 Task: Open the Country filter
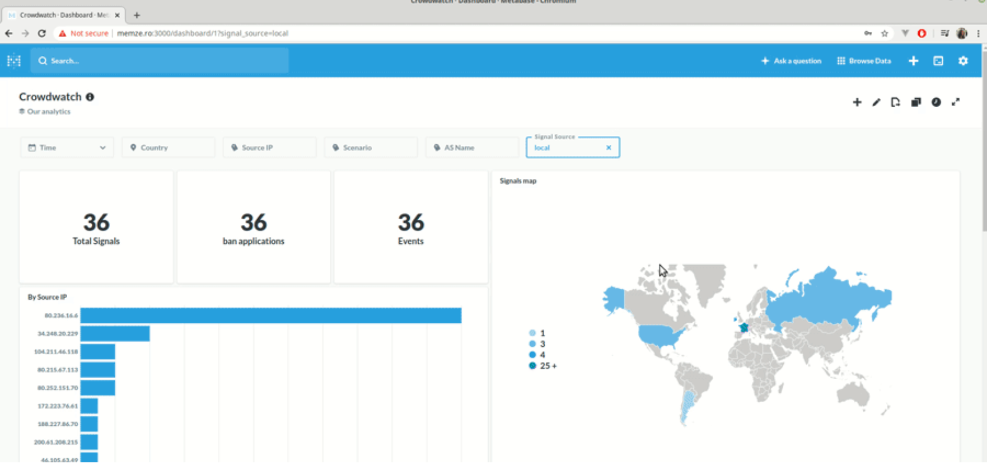[168, 148]
